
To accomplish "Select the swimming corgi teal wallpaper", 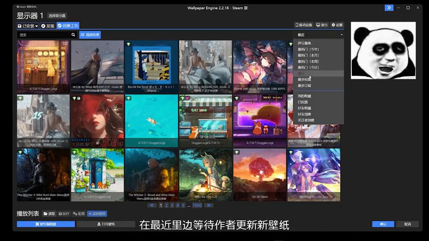I will pos(152,121).
